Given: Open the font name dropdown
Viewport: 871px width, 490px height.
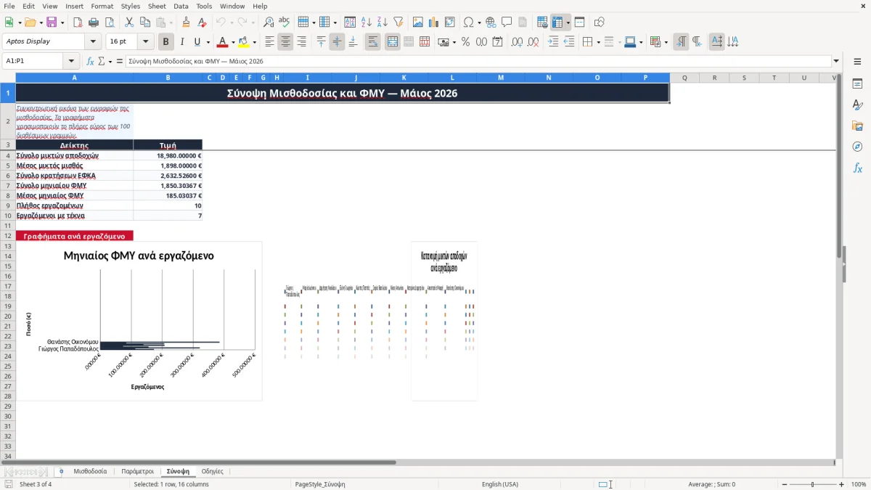Looking at the screenshot, I should pos(94,41).
